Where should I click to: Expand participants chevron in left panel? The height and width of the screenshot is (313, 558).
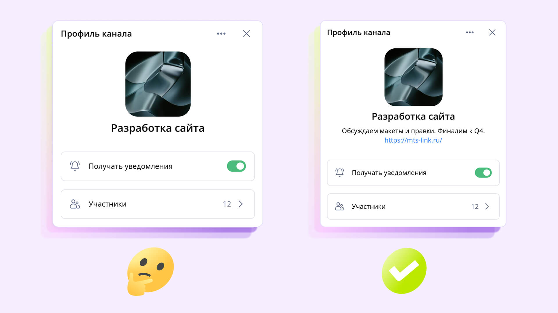(241, 204)
